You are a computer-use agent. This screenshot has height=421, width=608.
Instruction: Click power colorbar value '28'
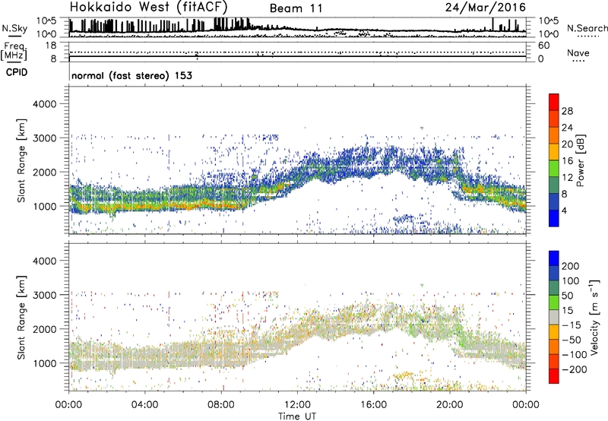[x=567, y=111]
